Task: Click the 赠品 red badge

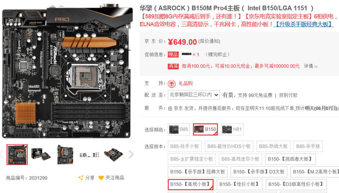Action: [x=173, y=55]
